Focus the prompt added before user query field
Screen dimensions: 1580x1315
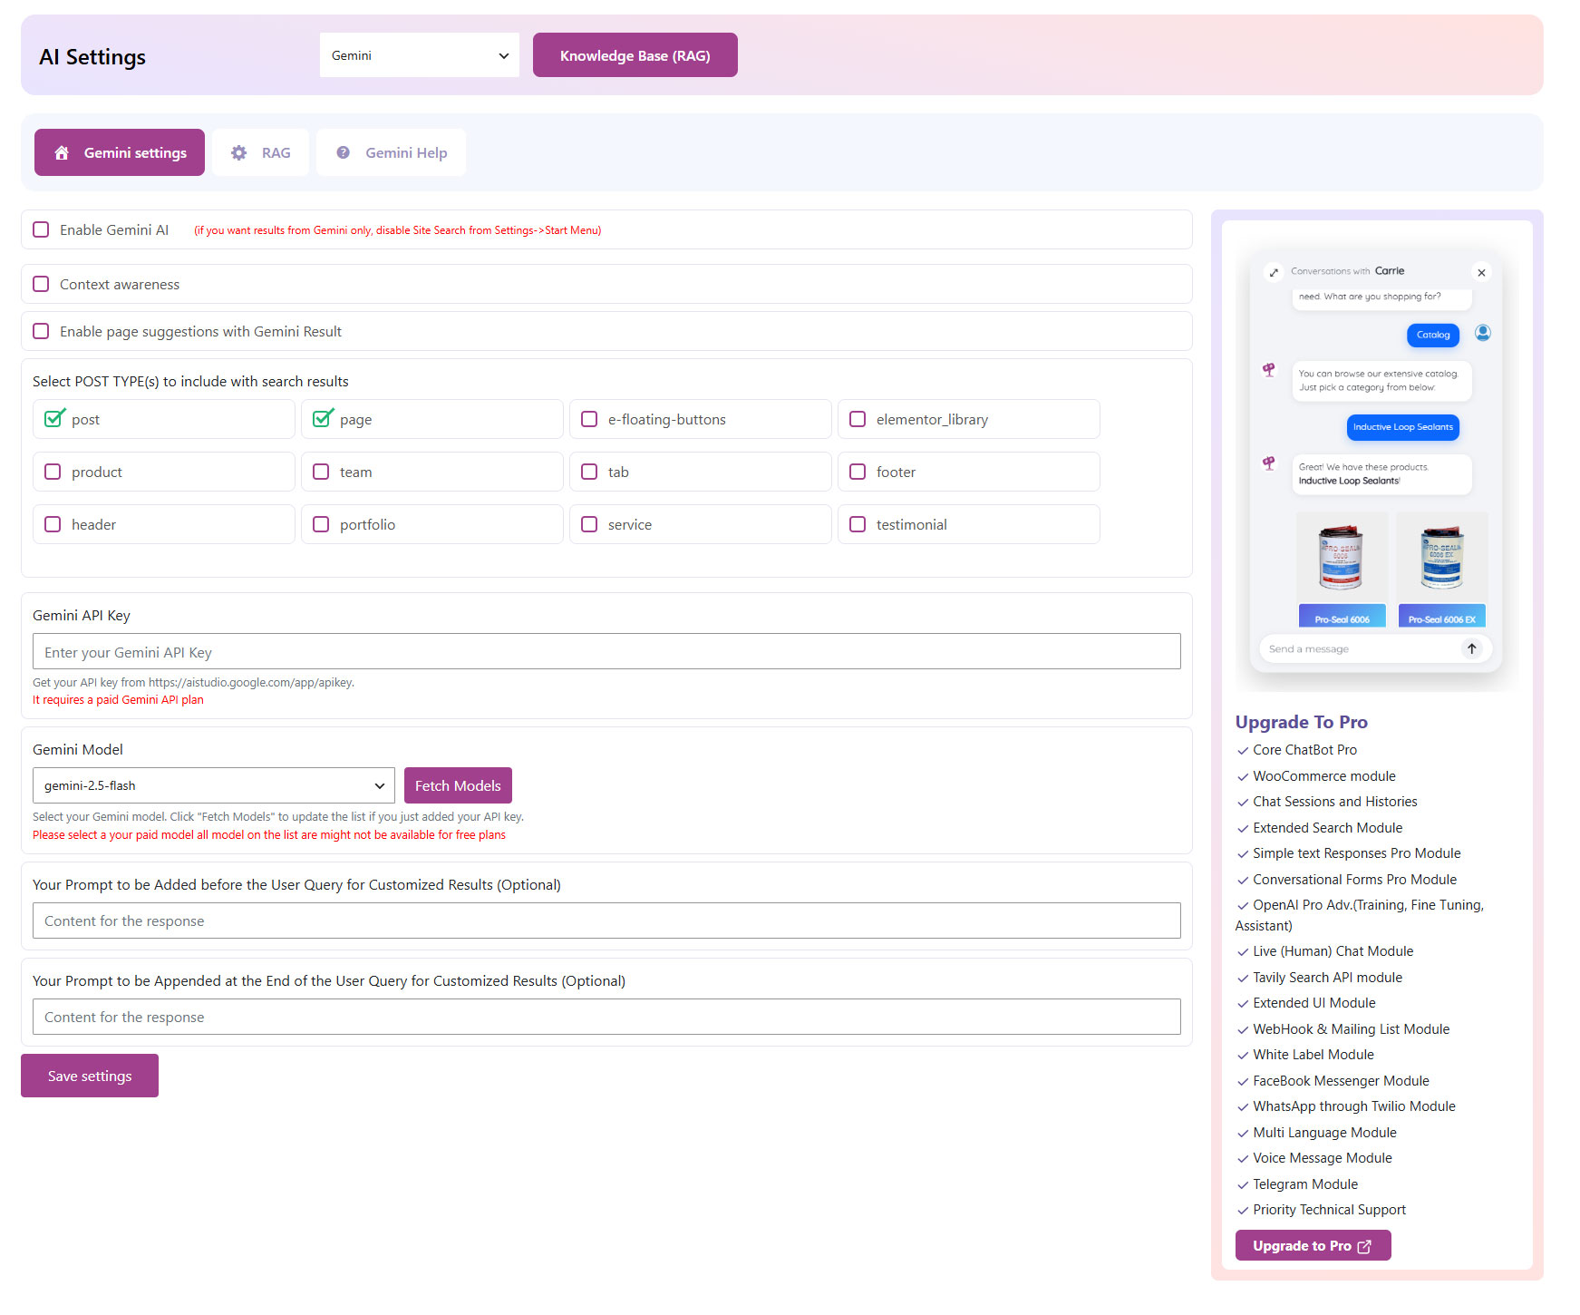(x=606, y=920)
